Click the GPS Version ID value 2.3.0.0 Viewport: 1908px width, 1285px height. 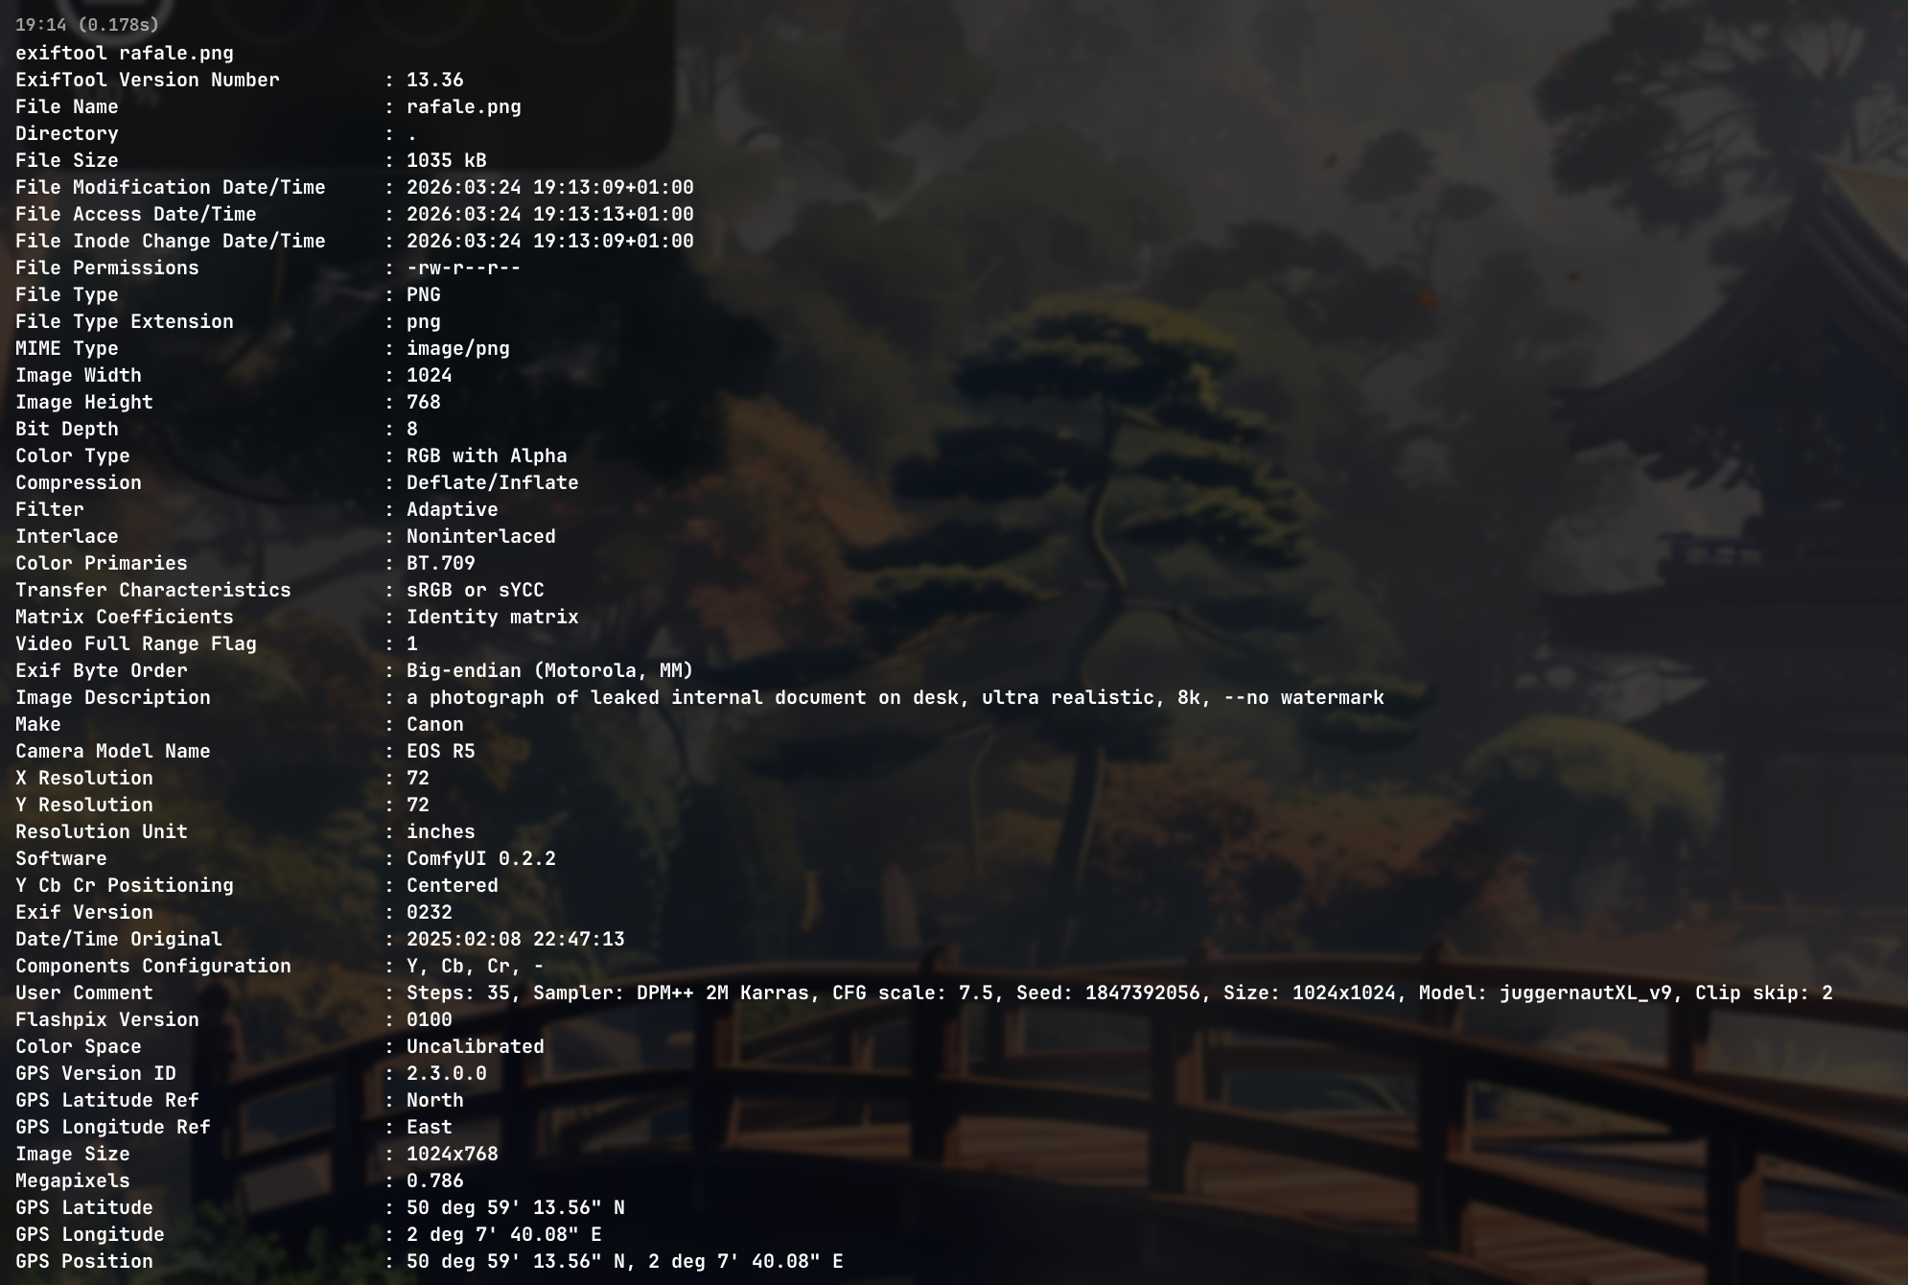(447, 1074)
